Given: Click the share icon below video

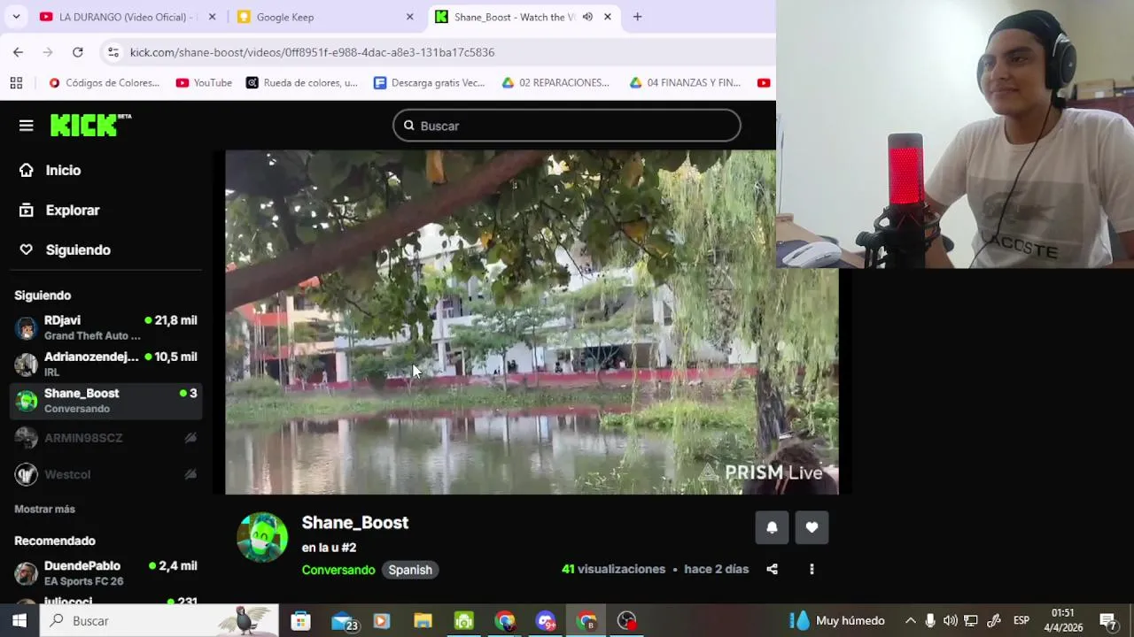Looking at the screenshot, I should [772, 569].
